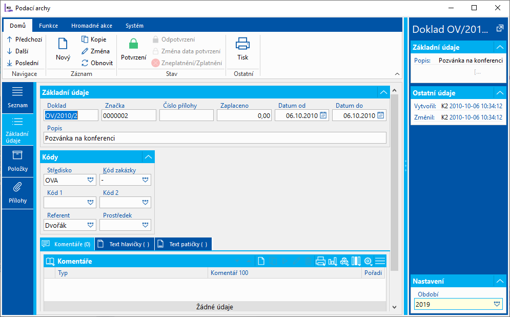Screen dimensions: 510x317
Task: Open the Kód 1 dropdown
Action: click(x=90, y=202)
